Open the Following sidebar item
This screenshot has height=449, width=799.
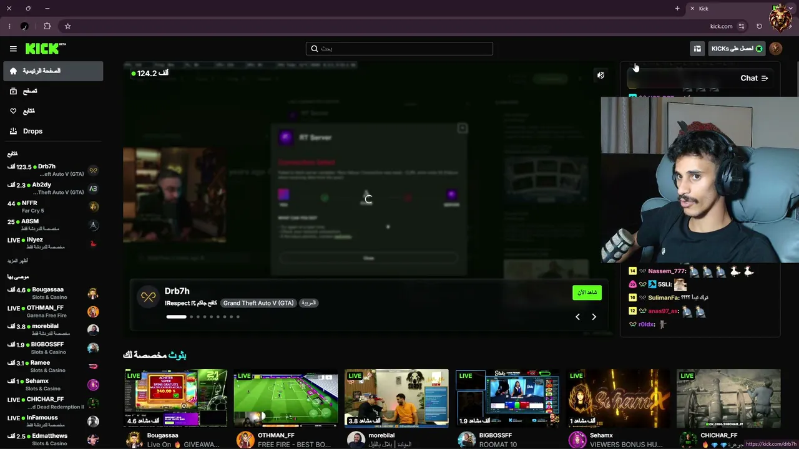53,111
